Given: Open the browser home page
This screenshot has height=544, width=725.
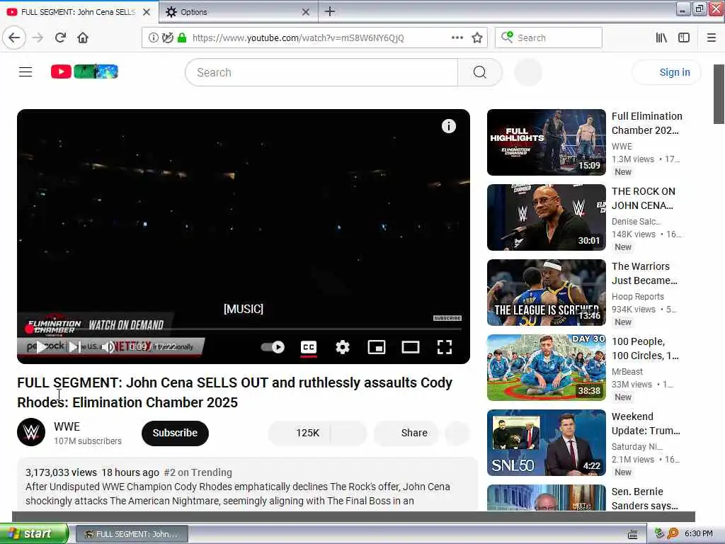Looking at the screenshot, I should 83,38.
